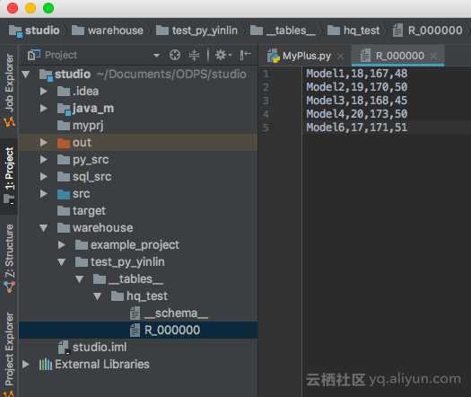The image size is (471, 397).
Task: Collapse the __tables__ folder arrow
Action: [x=80, y=279]
